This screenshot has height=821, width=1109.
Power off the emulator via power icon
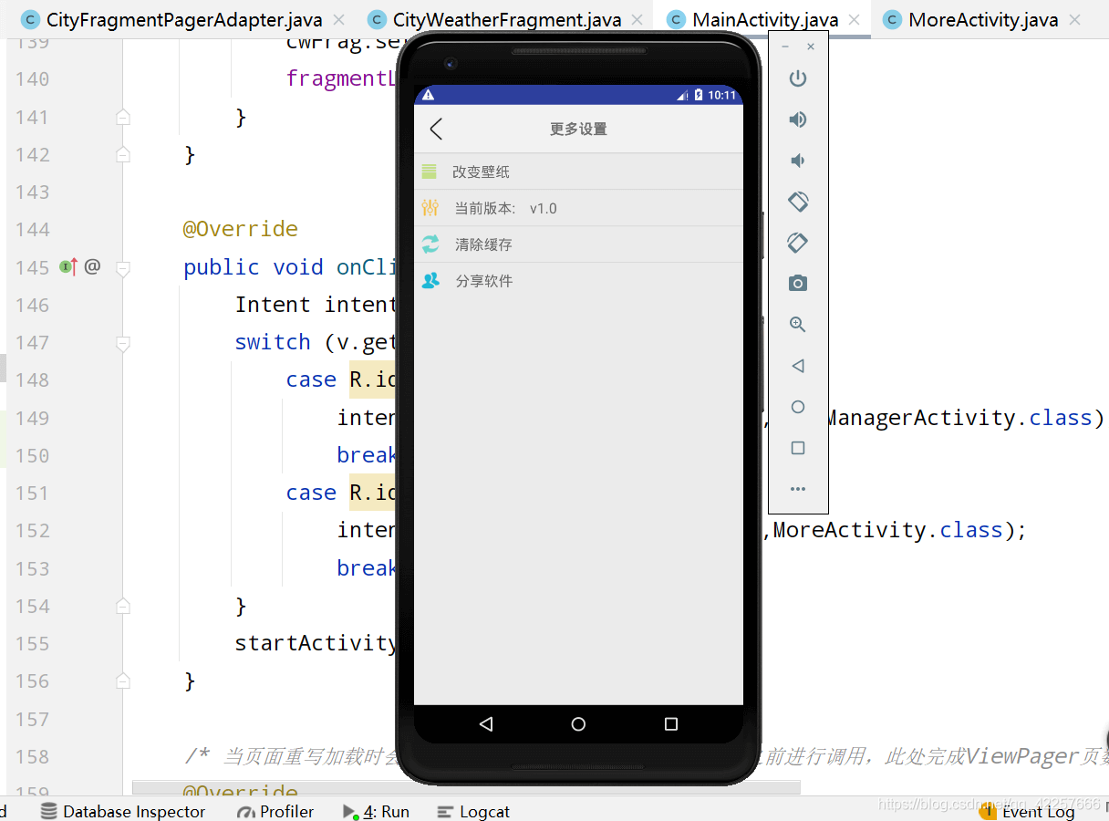tap(798, 78)
